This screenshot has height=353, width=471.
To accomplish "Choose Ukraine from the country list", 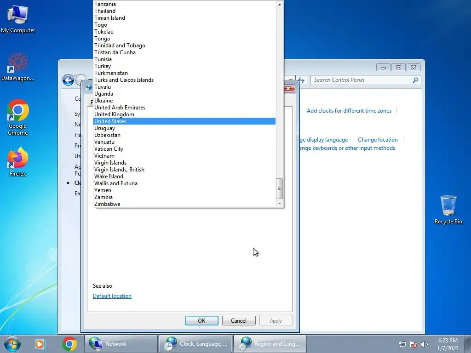I will pyautogui.click(x=184, y=101).
